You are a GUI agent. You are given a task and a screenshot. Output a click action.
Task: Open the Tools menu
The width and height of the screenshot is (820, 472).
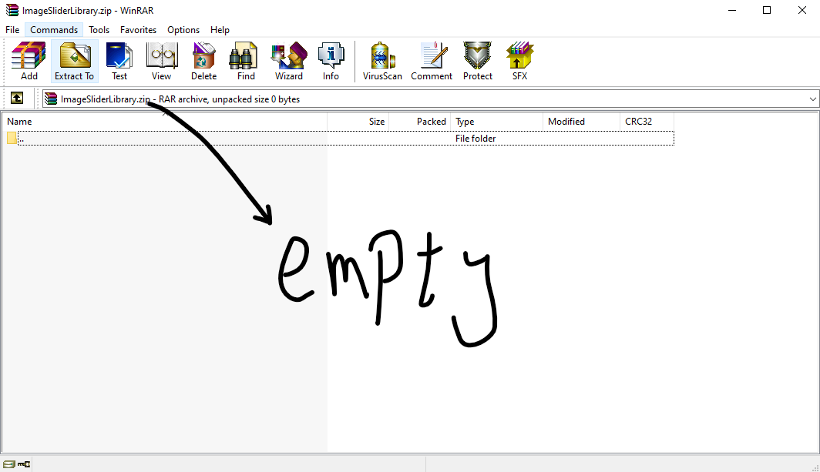coord(99,30)
